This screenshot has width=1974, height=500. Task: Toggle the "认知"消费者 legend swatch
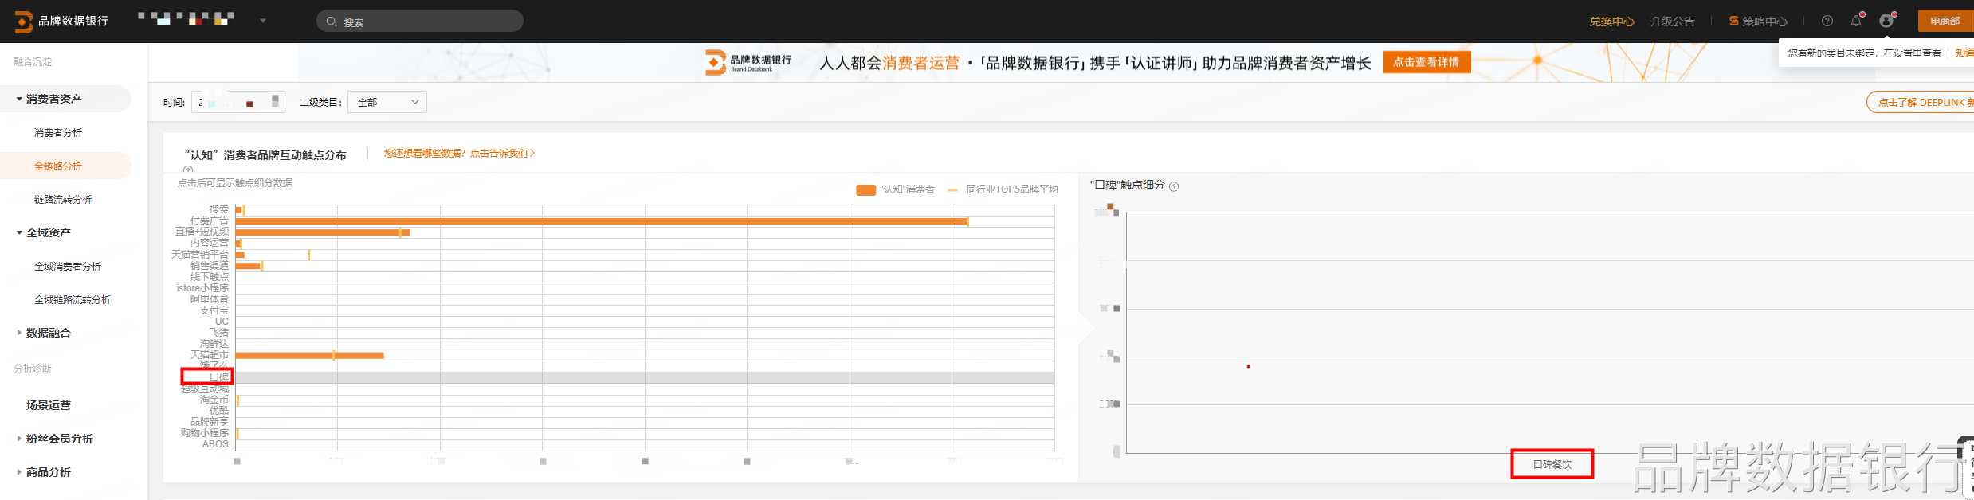tap(865, 189)
